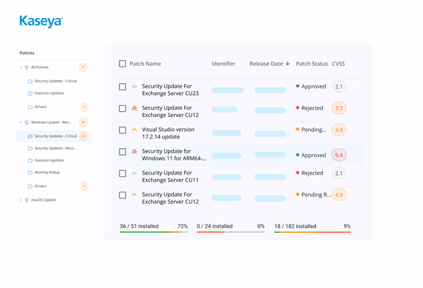Click the green Approved status dot for Exchange Server CU23
This screenshot has height=288, width=423.
click(298, 86)
